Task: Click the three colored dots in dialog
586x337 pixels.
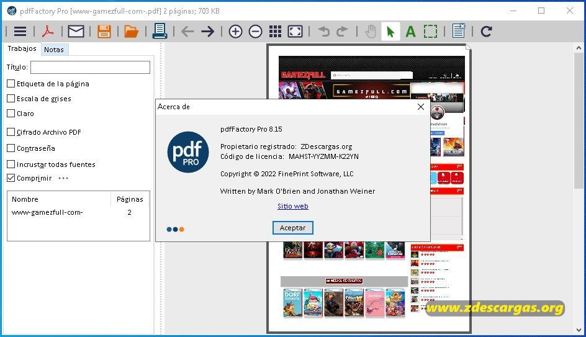Action: (x=175, y=230)
